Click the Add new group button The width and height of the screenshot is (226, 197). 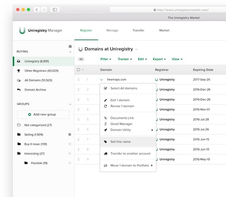point(43,115)
